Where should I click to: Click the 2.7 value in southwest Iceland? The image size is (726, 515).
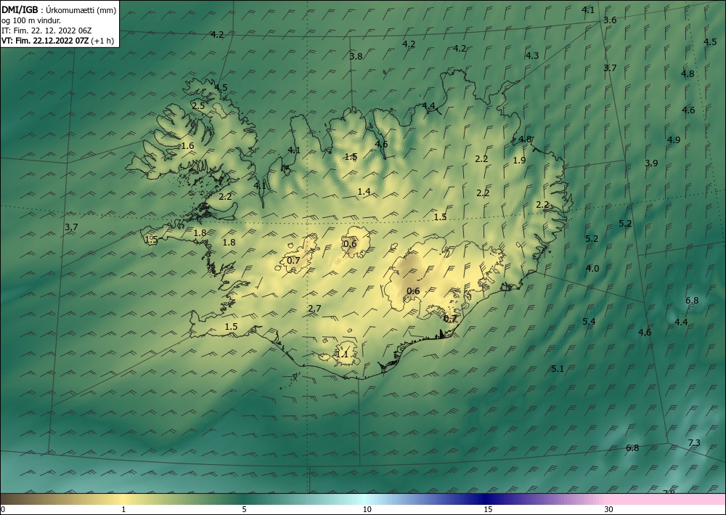tap(314, 309)
